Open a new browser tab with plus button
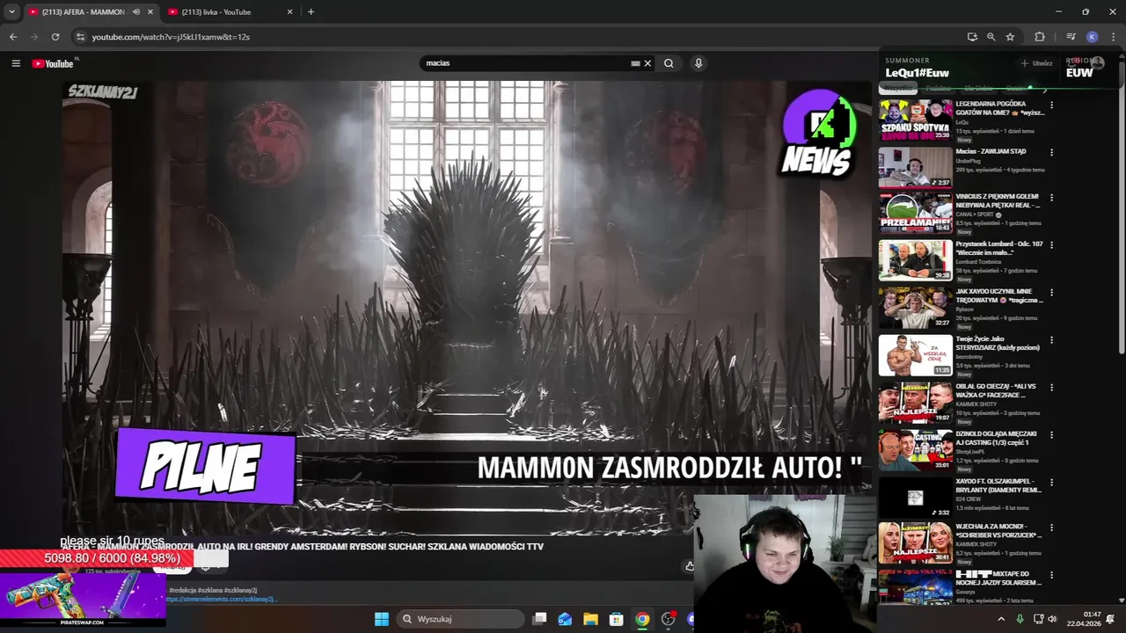The image size is (1126, 633). 311,11
